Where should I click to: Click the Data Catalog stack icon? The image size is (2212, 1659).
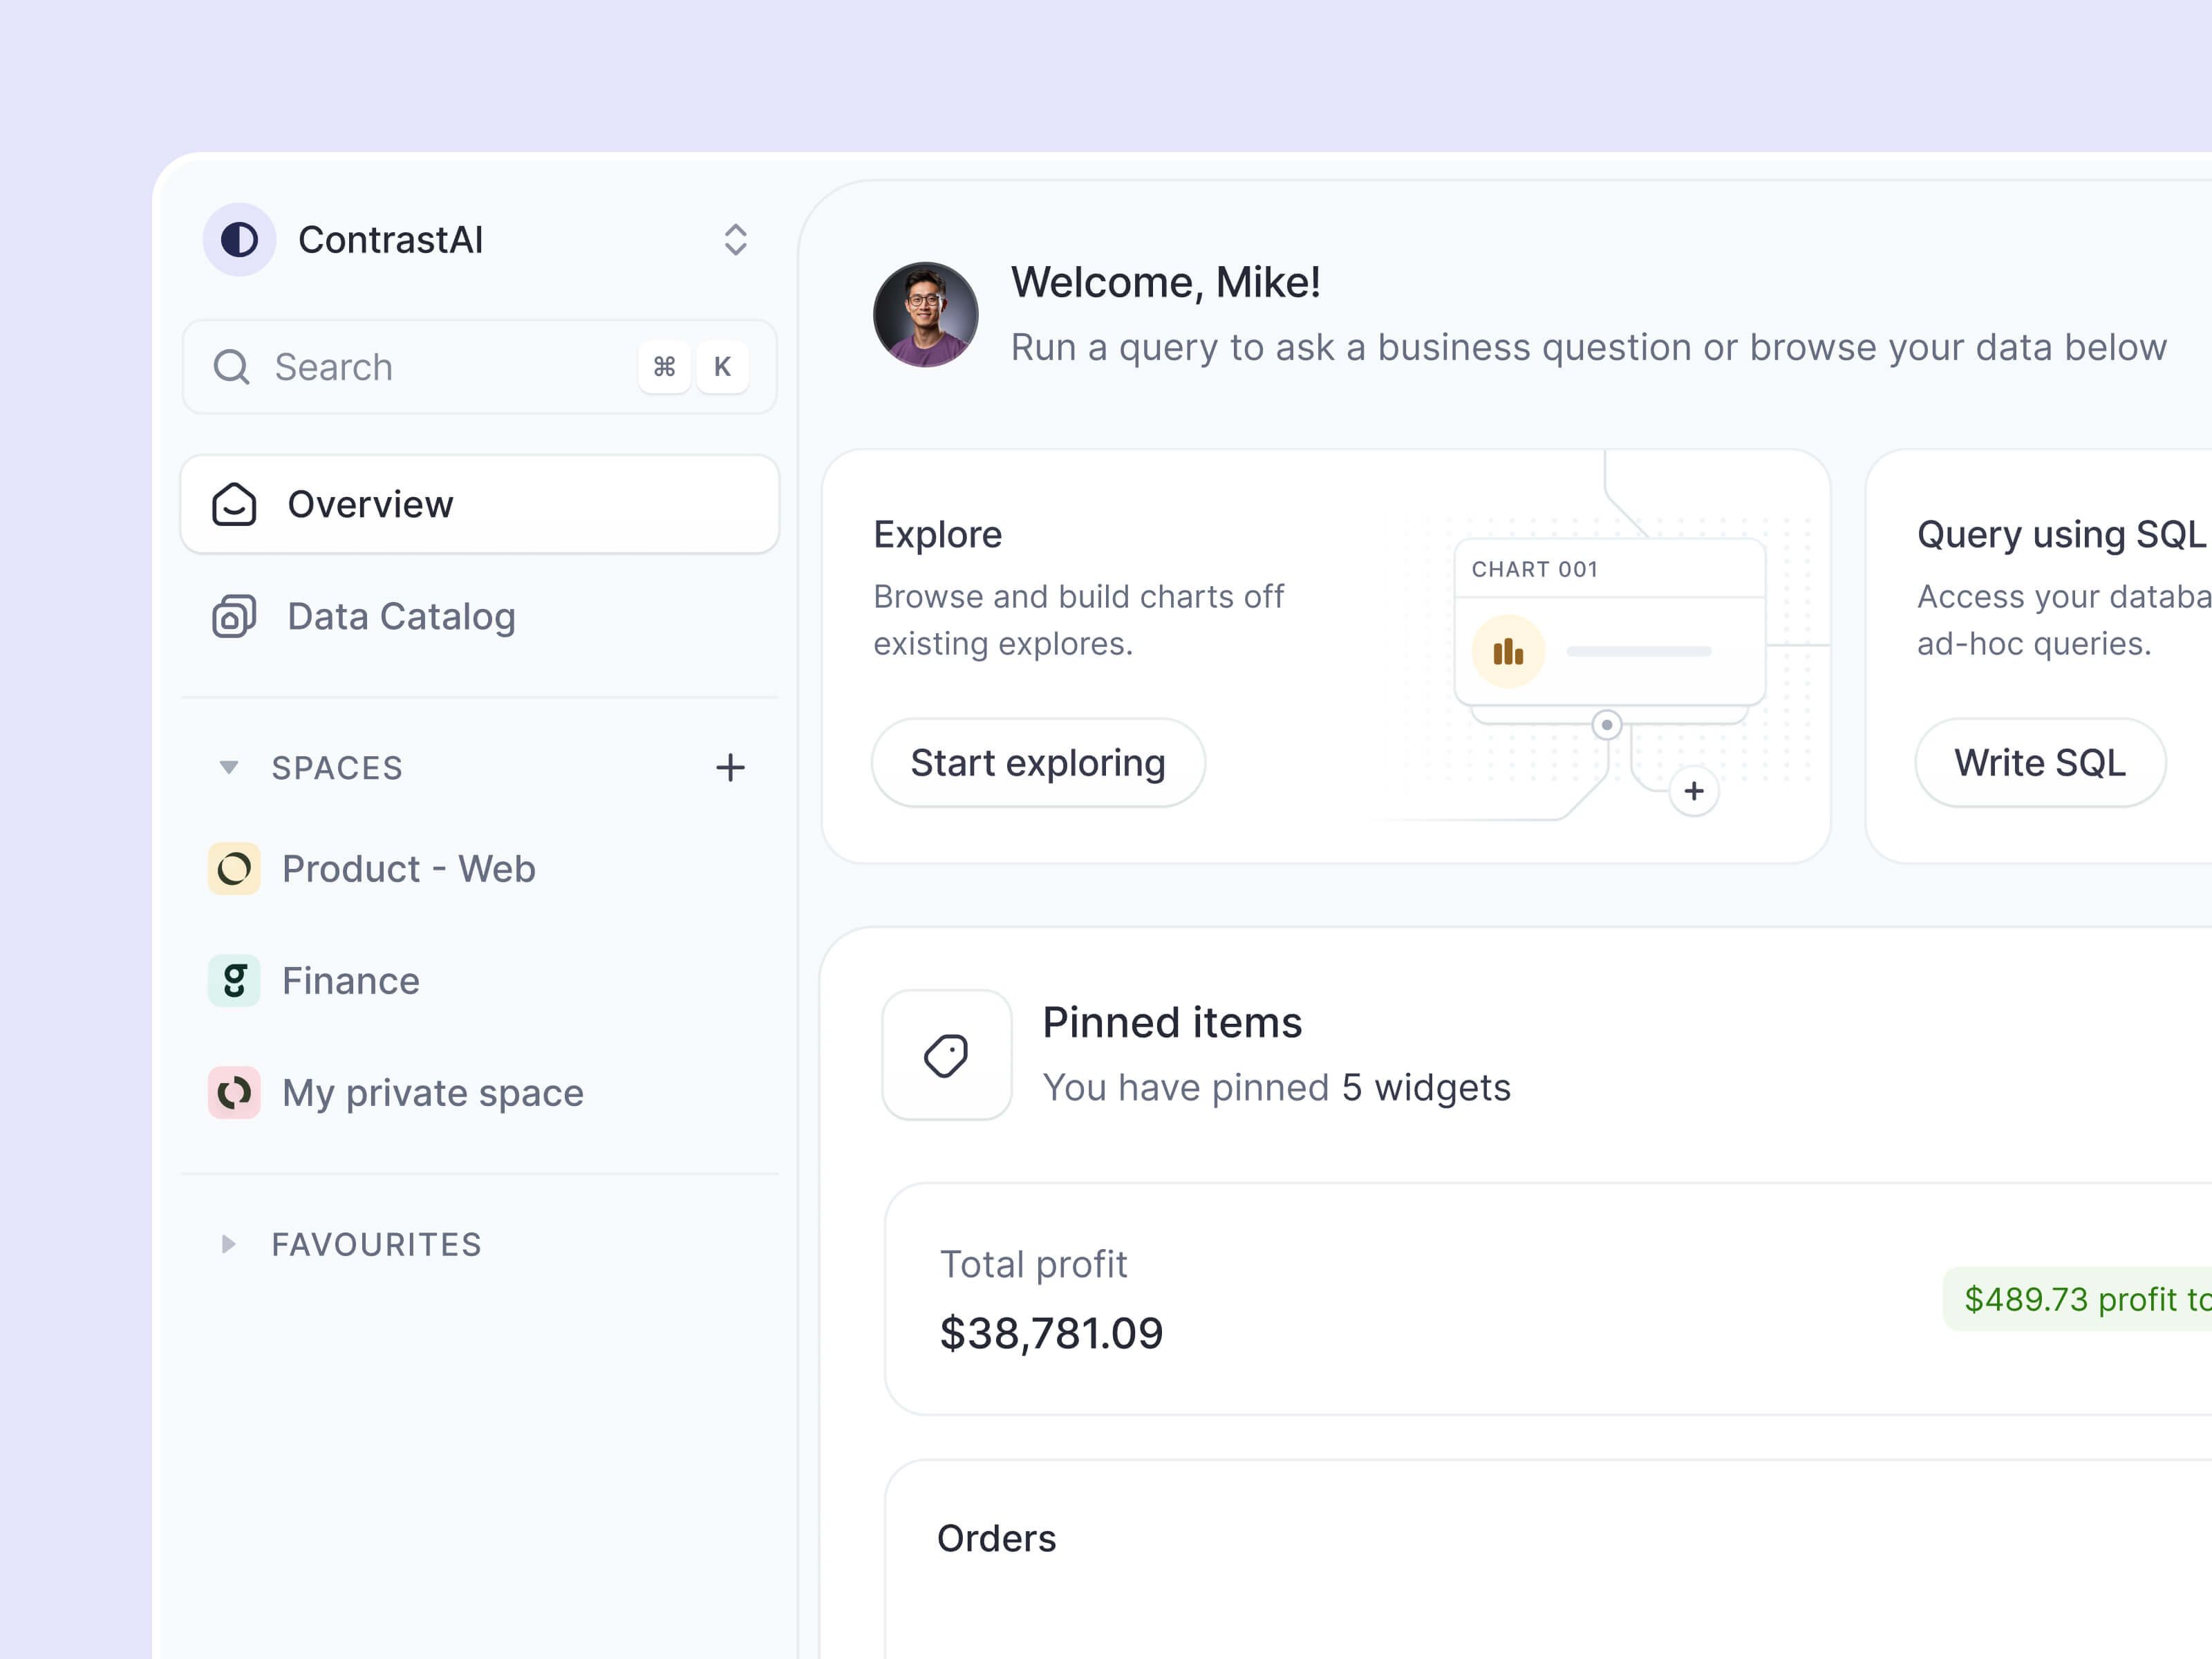234,616
